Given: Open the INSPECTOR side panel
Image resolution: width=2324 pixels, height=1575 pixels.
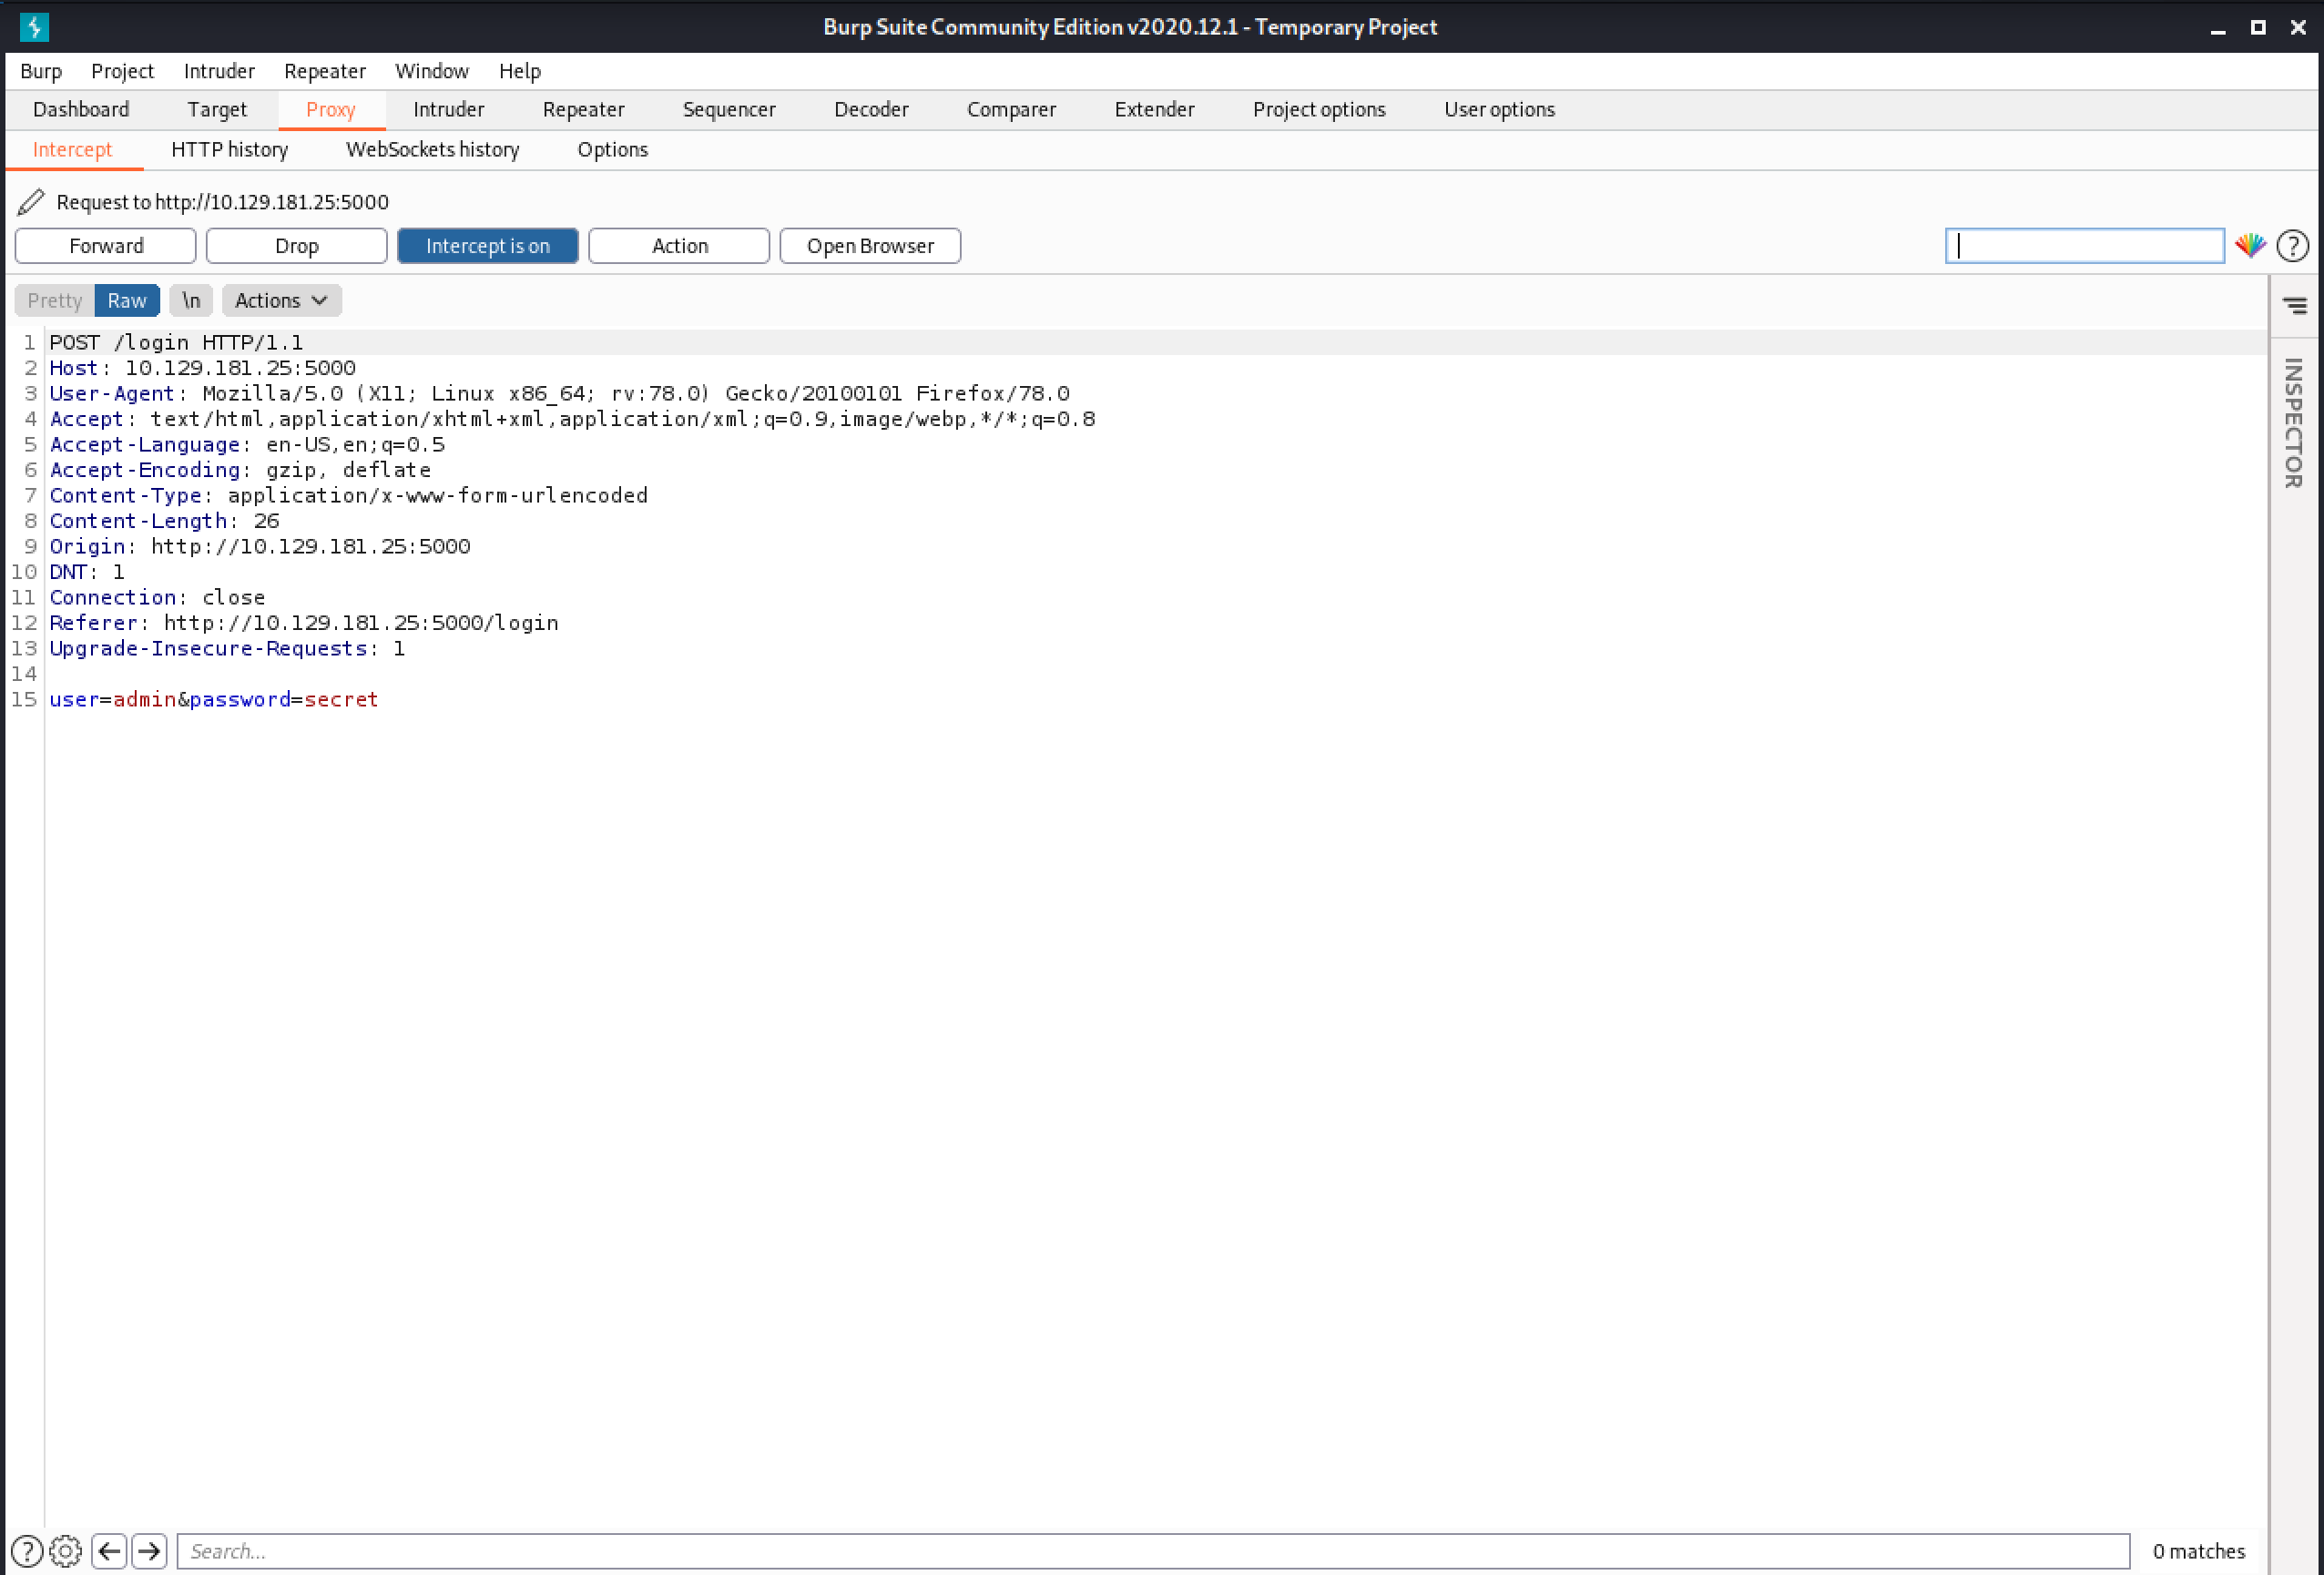Looking at the screenshot, I should tap(2294, 423).
